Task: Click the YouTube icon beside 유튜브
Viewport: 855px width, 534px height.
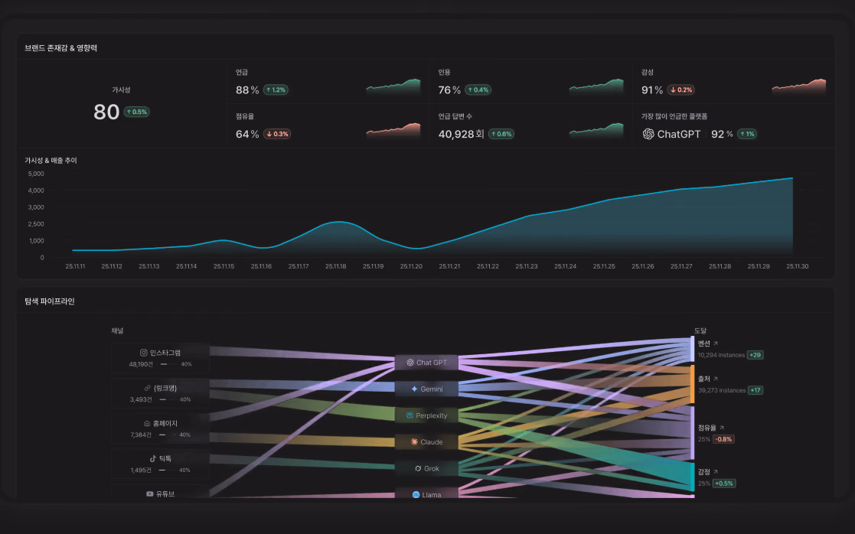Action: (x=149, y=493)
